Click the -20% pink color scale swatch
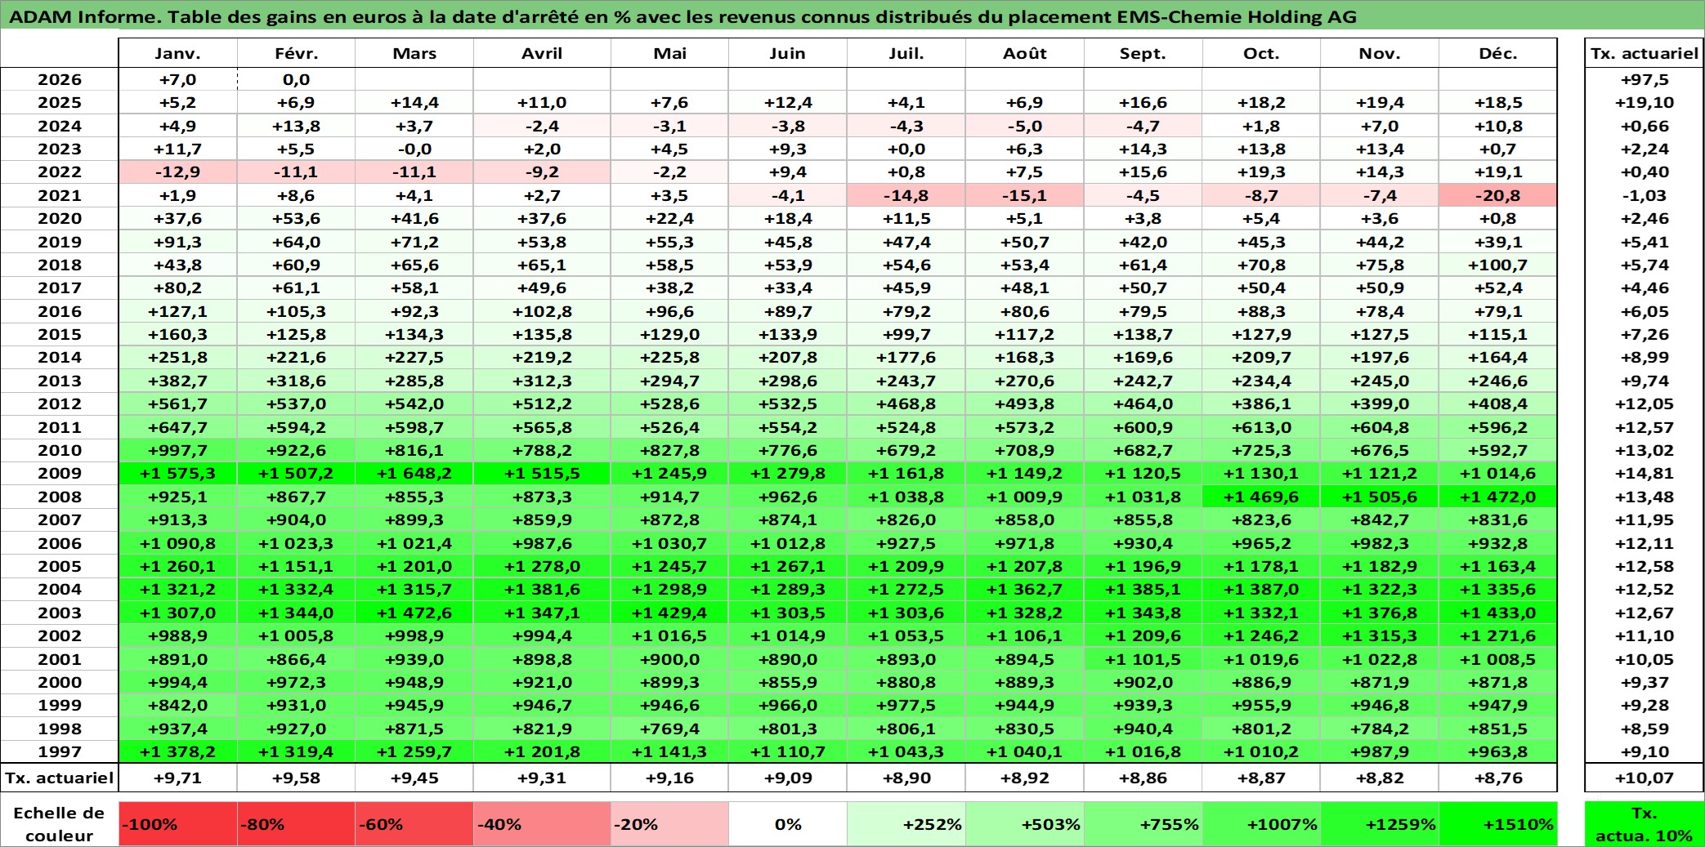The height and width of the screenshot is (847, 1705). pos(669,824)
